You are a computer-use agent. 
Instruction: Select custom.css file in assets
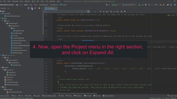pos(10,77)
